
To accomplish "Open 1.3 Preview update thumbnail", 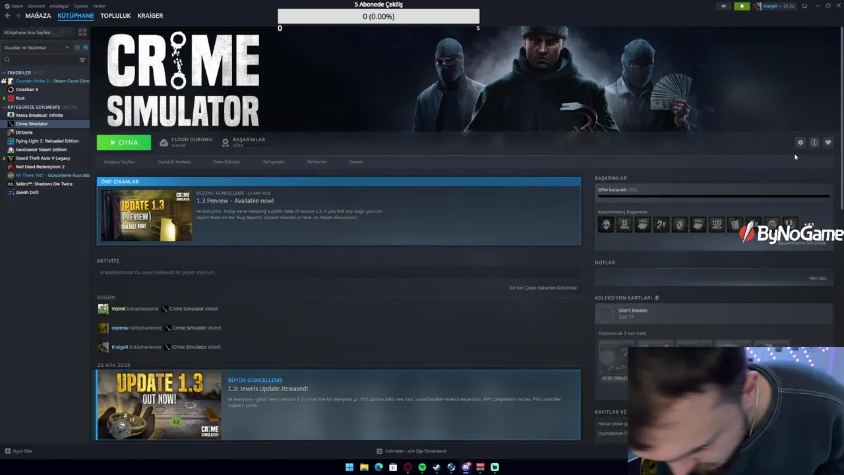I will [146, 216].
